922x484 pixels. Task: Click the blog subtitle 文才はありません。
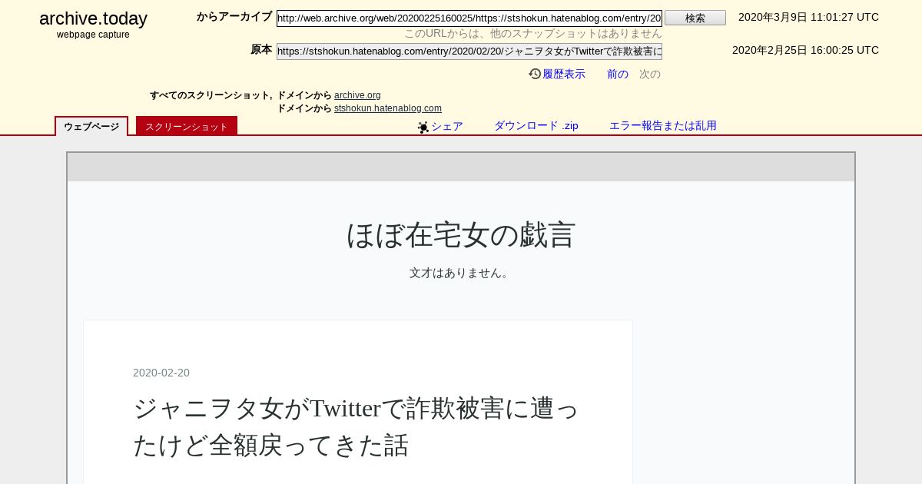point(461,273)
